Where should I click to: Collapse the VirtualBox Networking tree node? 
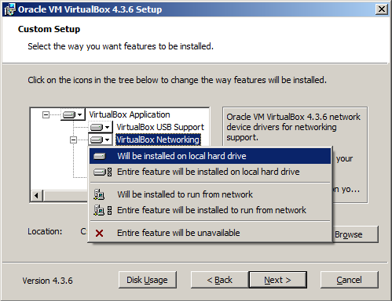click(73, 140)
